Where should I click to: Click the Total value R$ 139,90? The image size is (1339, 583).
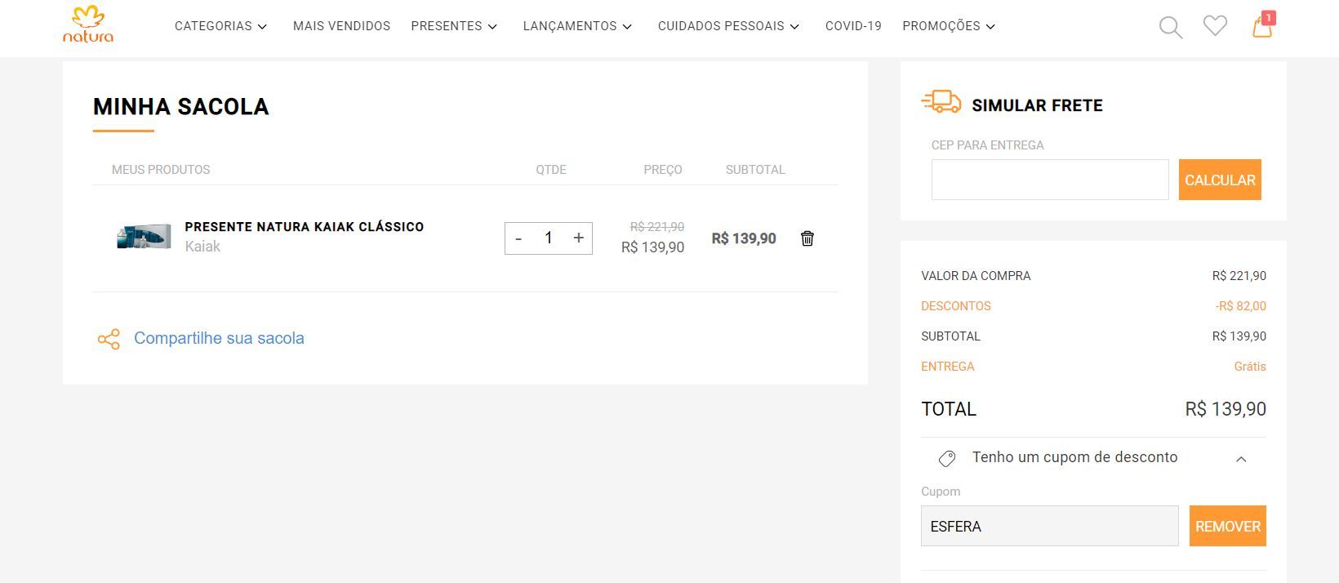(x=1226, y=409)
